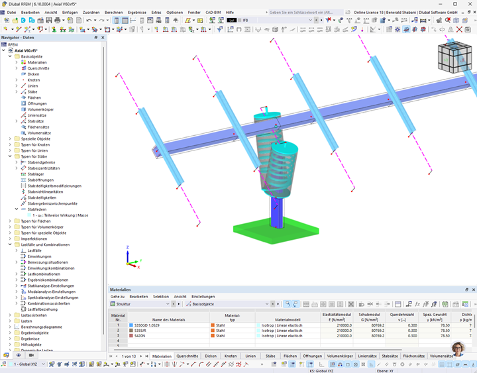Toggle the eye Display tab in Navigator

pos(19,355)
